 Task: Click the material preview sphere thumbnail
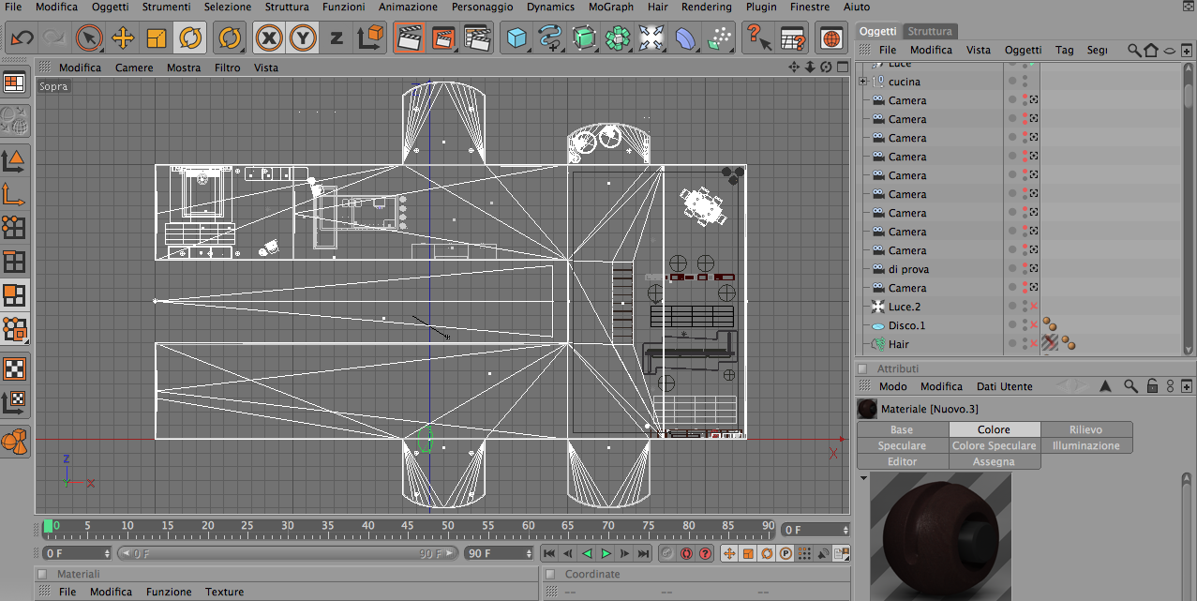(x=941, y=536)
